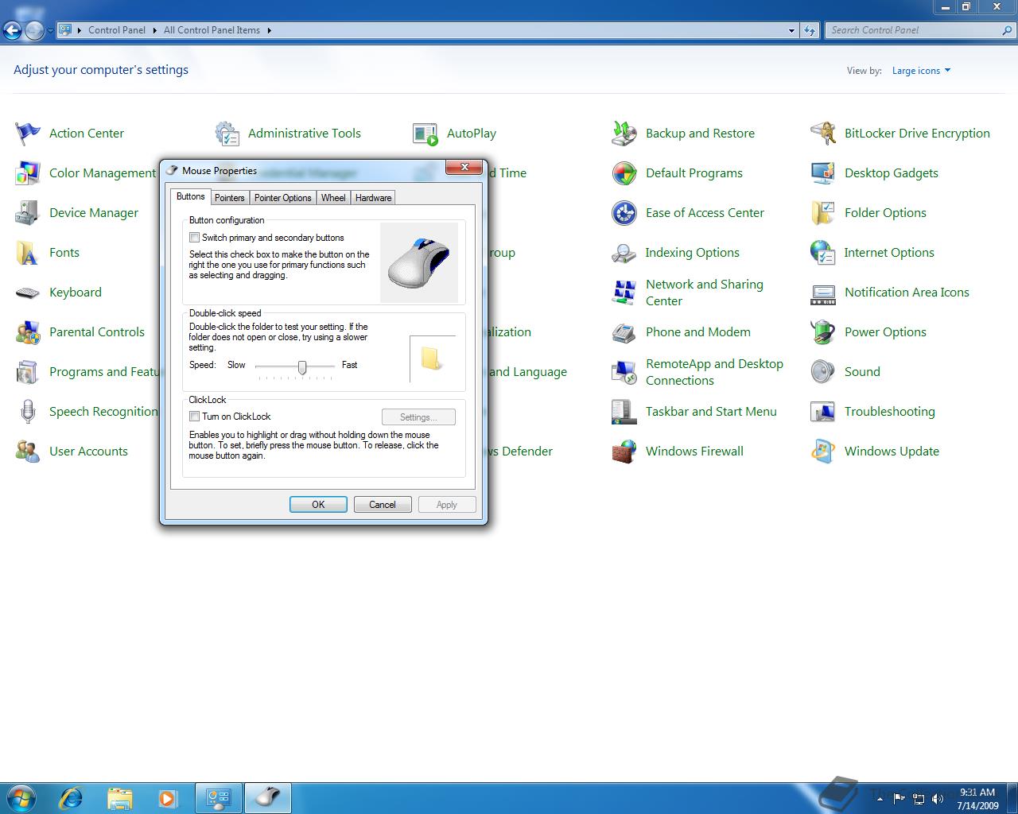Open RemoteApp and Desktop Connections icon

pyautogui.click(x=624, y=372)
